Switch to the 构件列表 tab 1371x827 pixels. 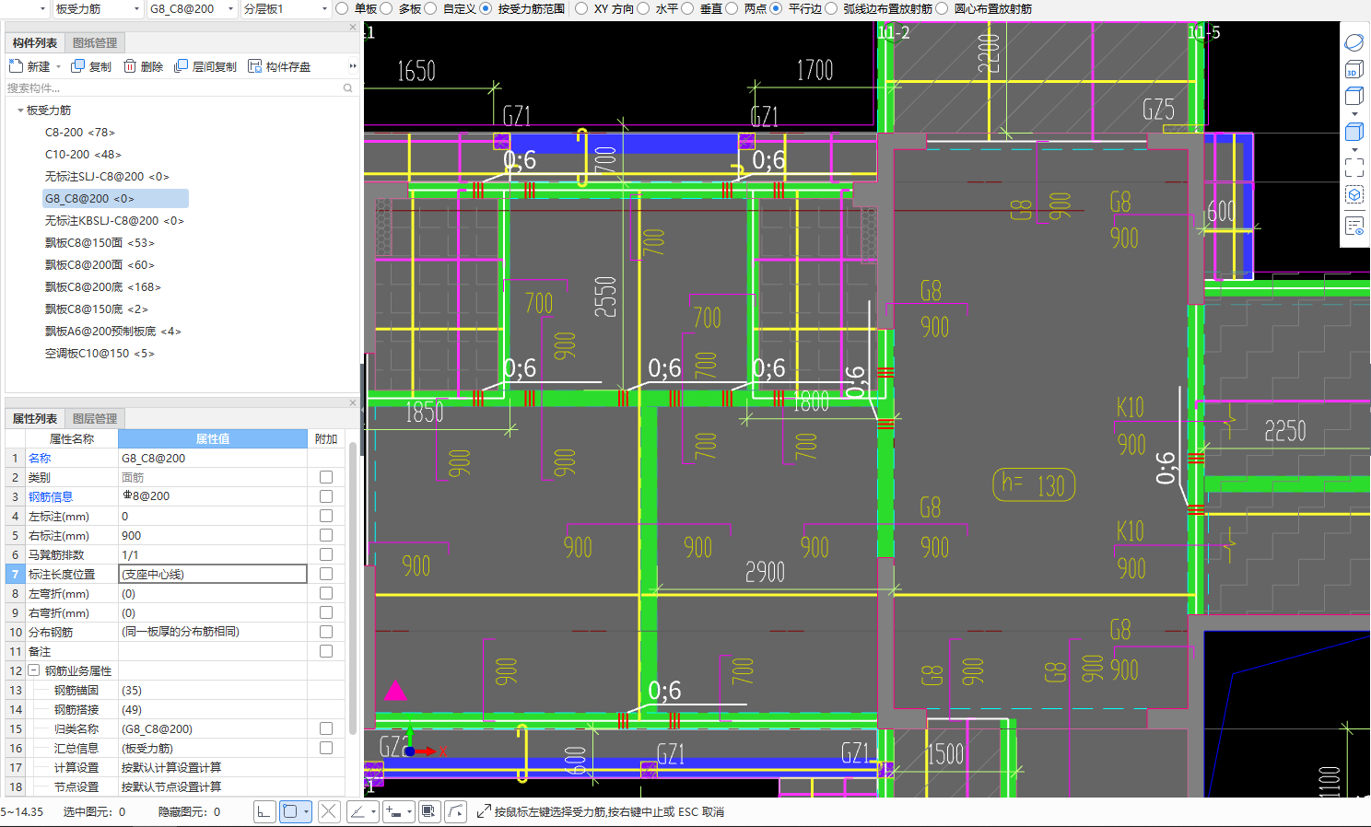click(x=35, y=43)
